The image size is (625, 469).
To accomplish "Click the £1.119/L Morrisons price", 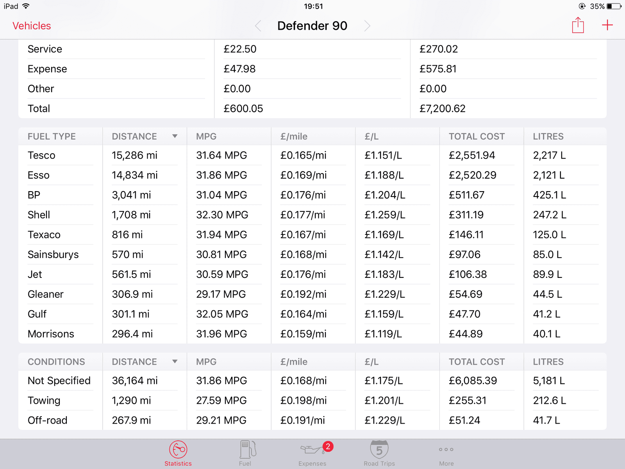I will pos(383,334).
